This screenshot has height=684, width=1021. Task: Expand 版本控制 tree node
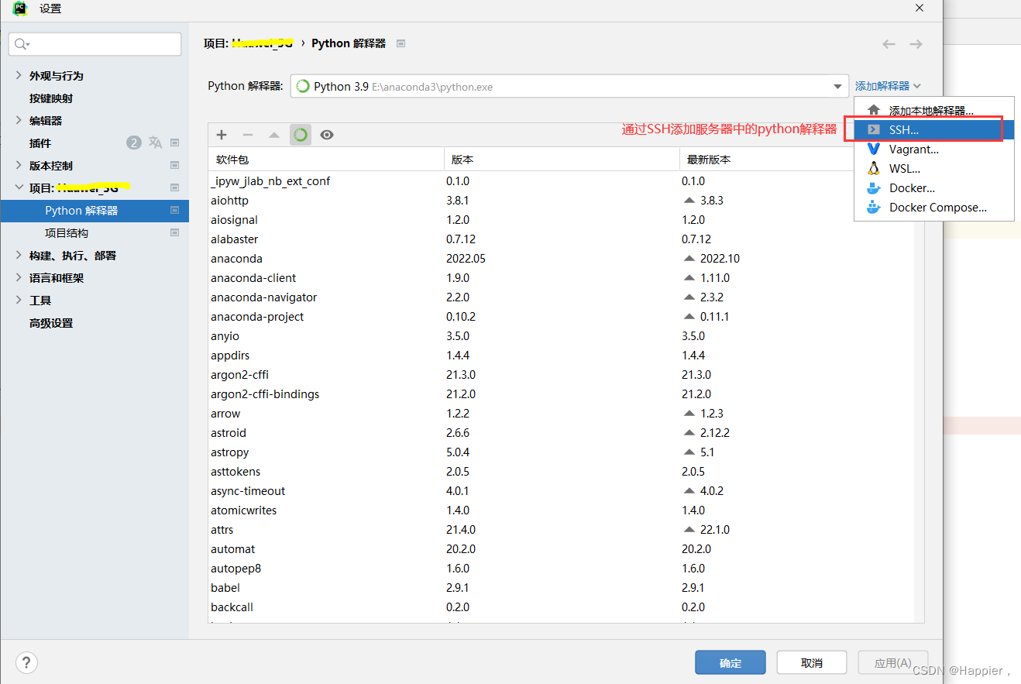19,165
